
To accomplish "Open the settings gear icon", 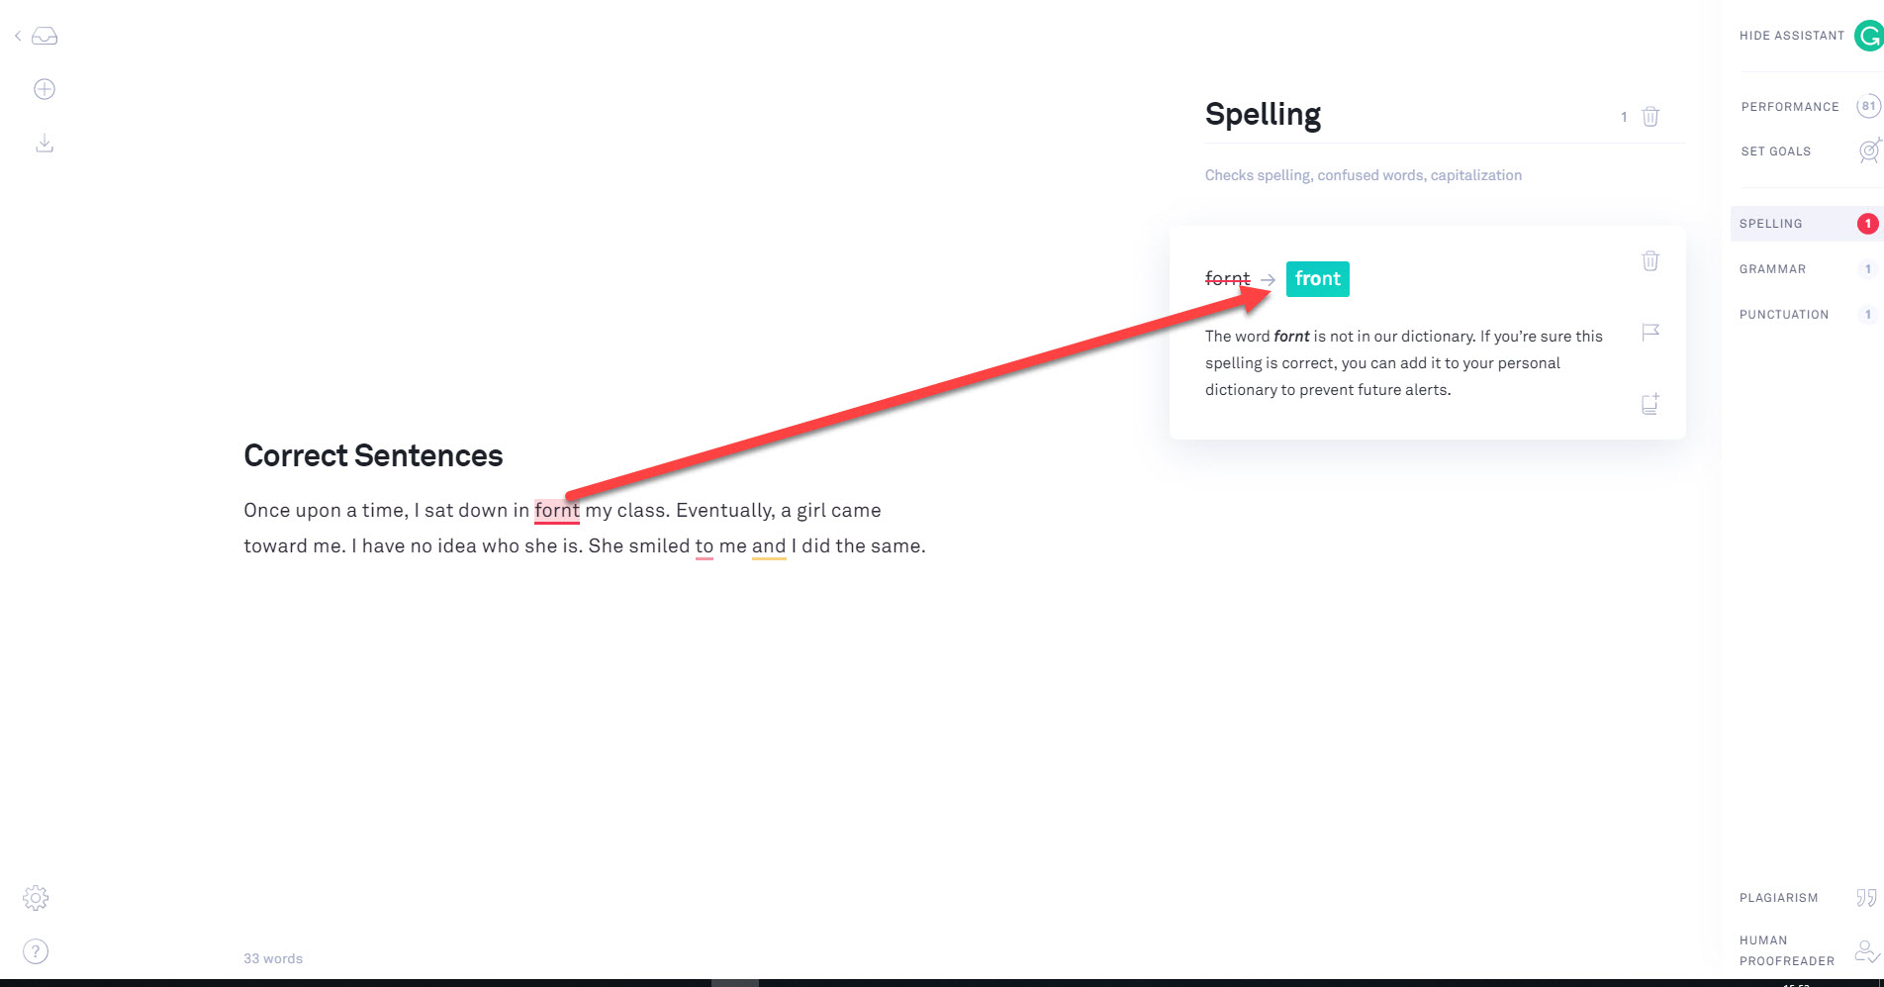I will (36, 898).
